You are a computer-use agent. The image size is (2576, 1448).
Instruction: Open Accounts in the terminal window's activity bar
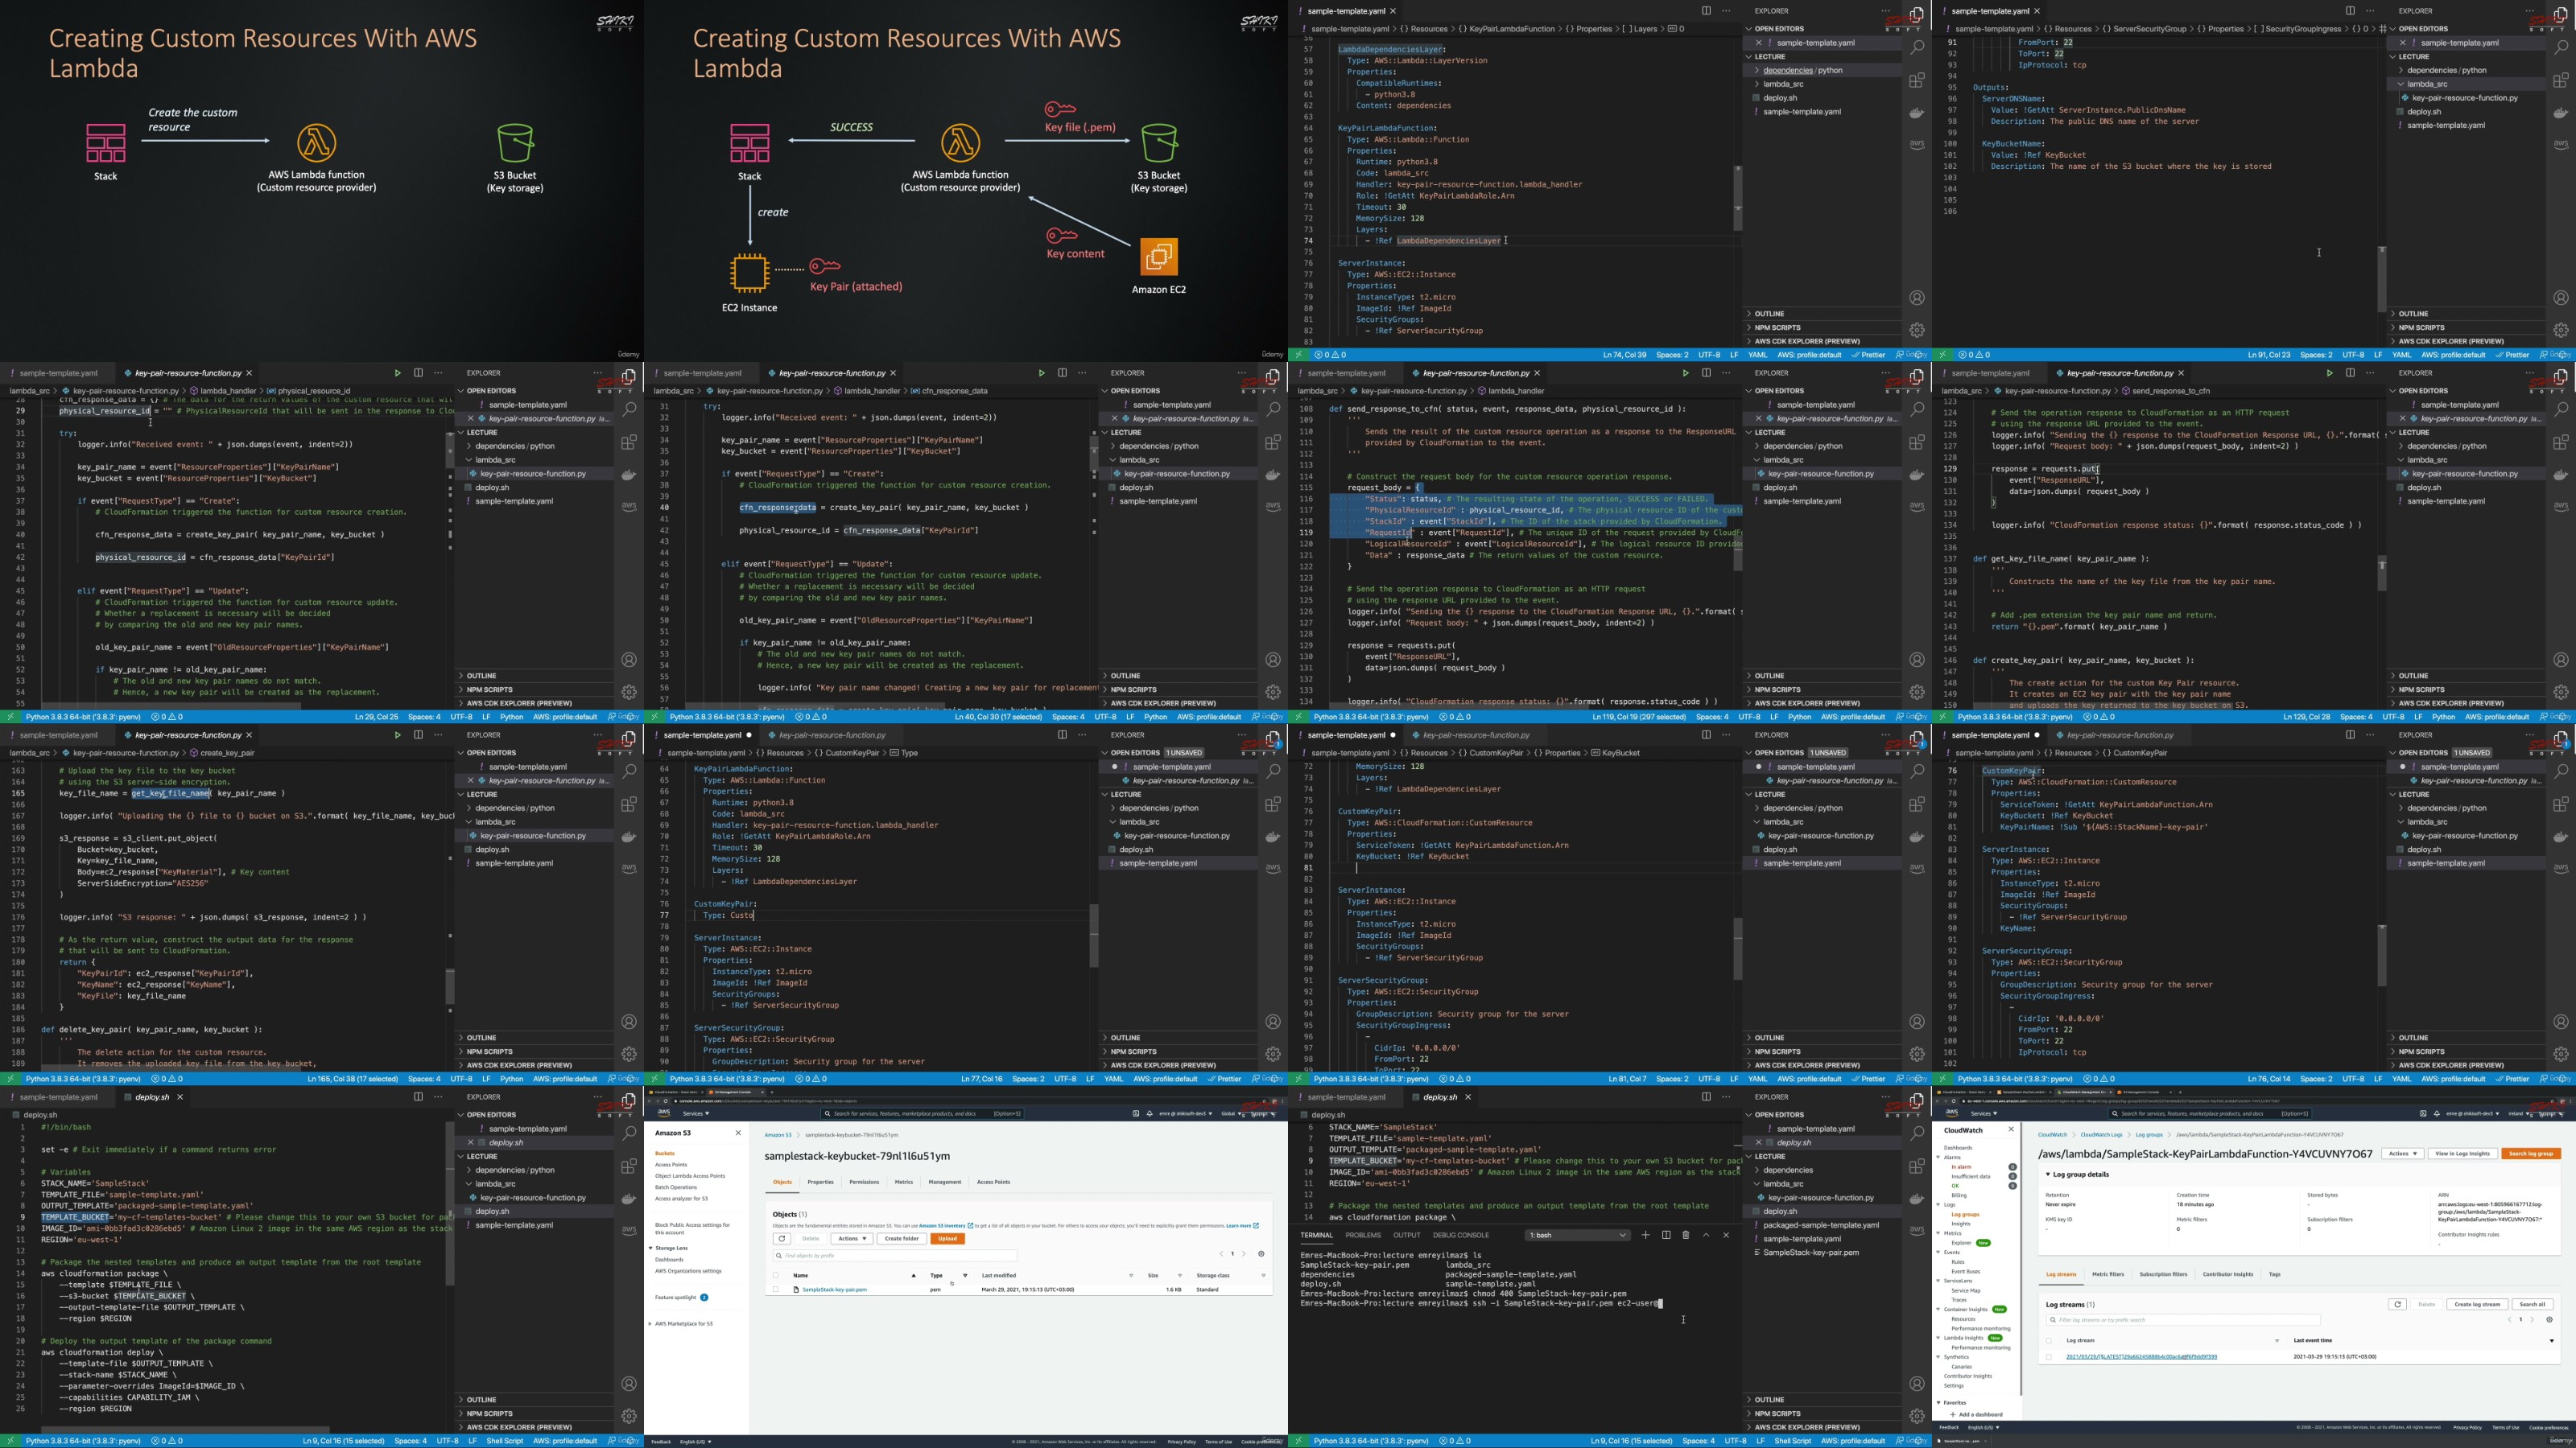coord(1916,1384)
